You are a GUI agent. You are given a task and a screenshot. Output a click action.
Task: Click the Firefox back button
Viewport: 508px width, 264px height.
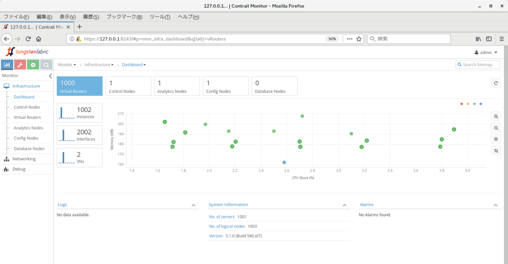(x=6, y=38)
